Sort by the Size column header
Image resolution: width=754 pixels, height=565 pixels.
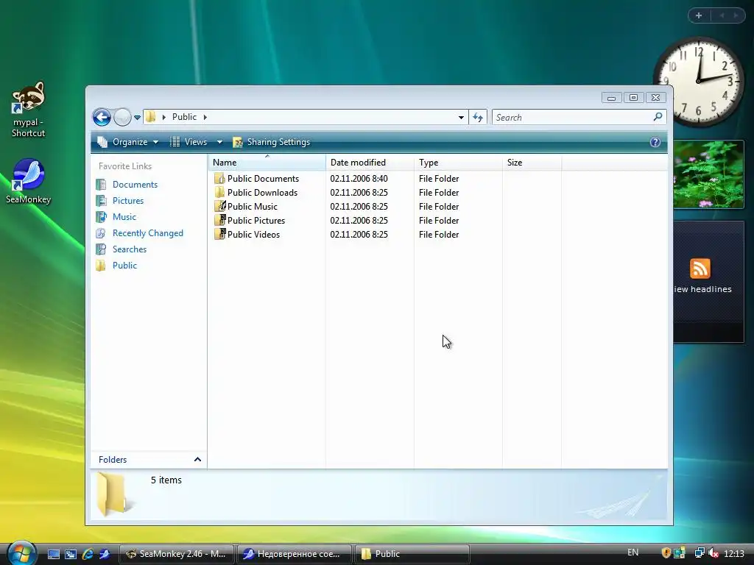pyautogui.click(x=532, y=163)
